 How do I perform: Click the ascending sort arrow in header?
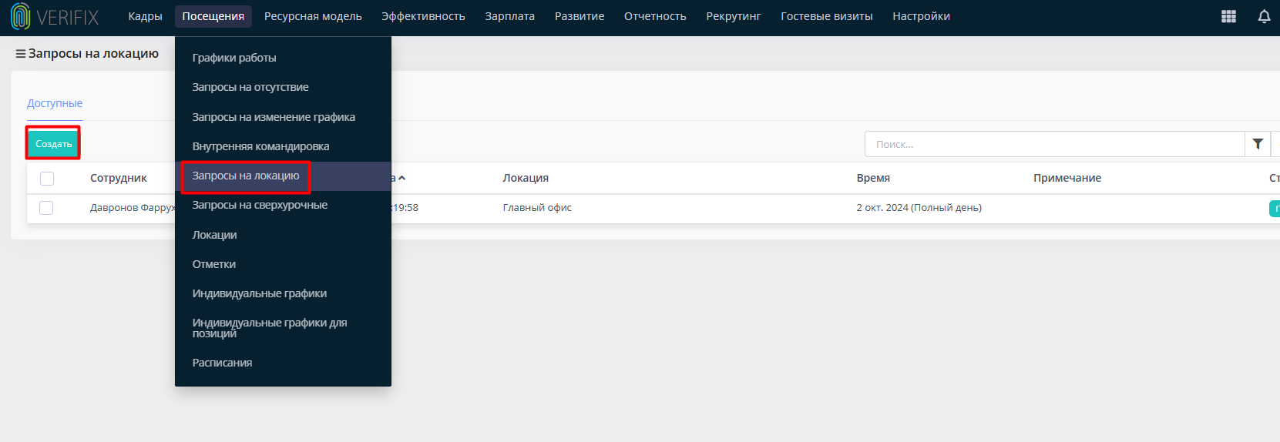[401, 178]
